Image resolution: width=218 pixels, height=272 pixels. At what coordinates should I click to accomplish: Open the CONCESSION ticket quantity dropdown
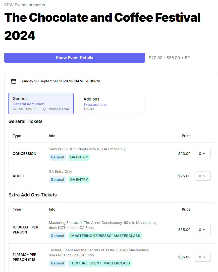click(x=202, y=154)
